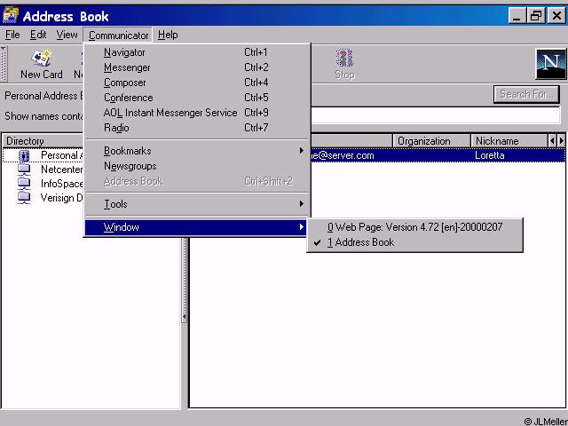This screenshot has height=426, width=568.
Task: Choose Newsgroups from the menu
Action: point(197,166)
